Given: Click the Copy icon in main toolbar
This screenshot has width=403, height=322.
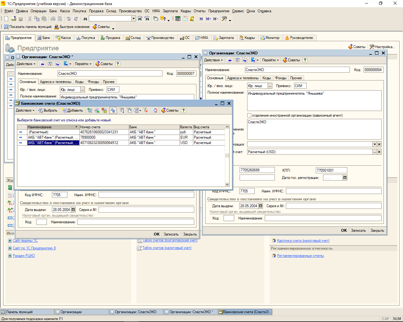Looking at the screenshot, I should pos(37,19).
